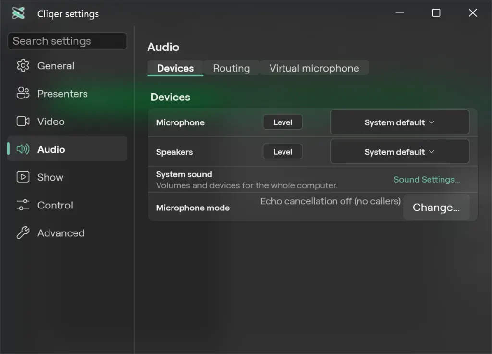Click 'Volumes and devices for the whole computer.' text
492x354 pixels.
[x=246, y=185]
